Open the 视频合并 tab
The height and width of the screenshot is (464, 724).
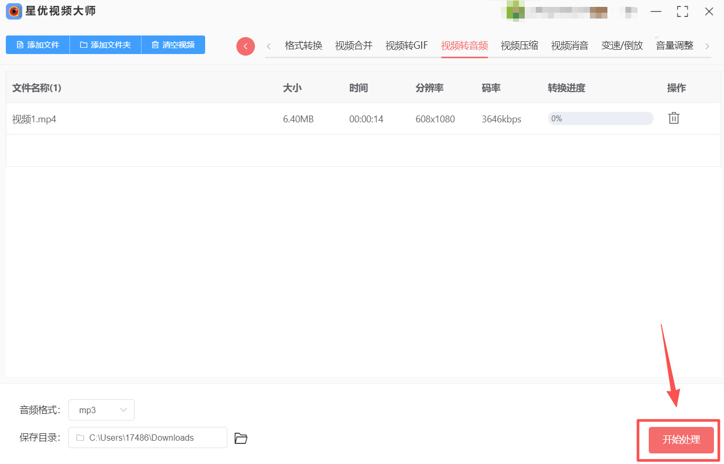coord(354,46)
